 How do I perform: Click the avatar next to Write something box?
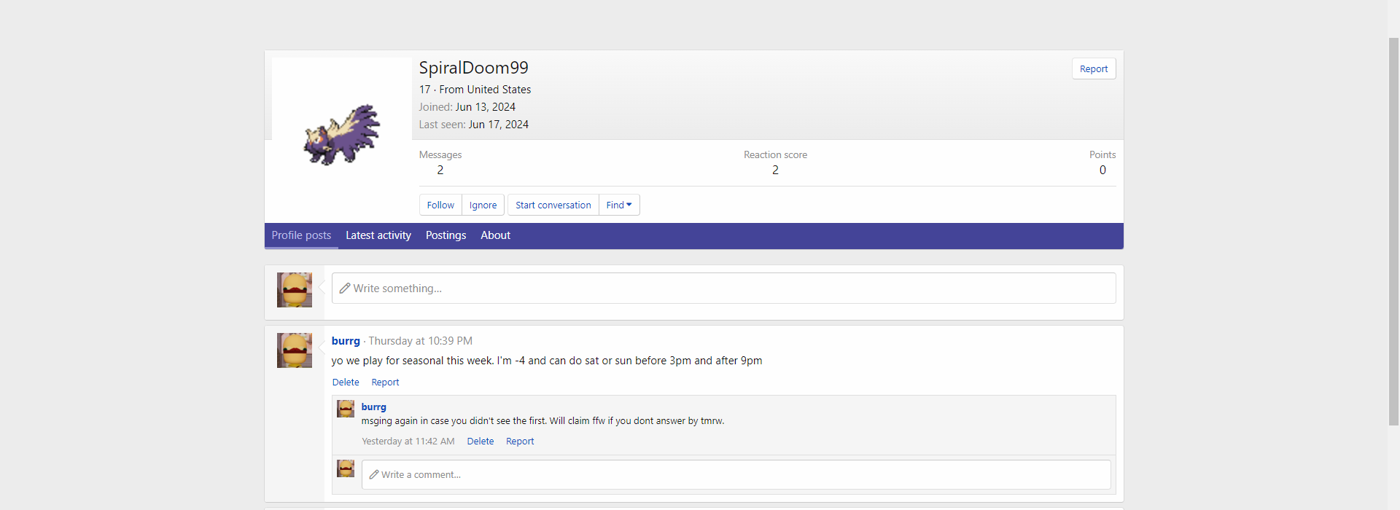(295, 290)
